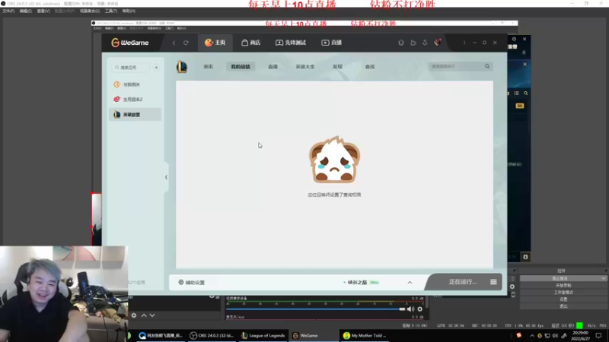Open League of Legends in taskbar
Screen dimensions: 609x342
coord(263,335)
